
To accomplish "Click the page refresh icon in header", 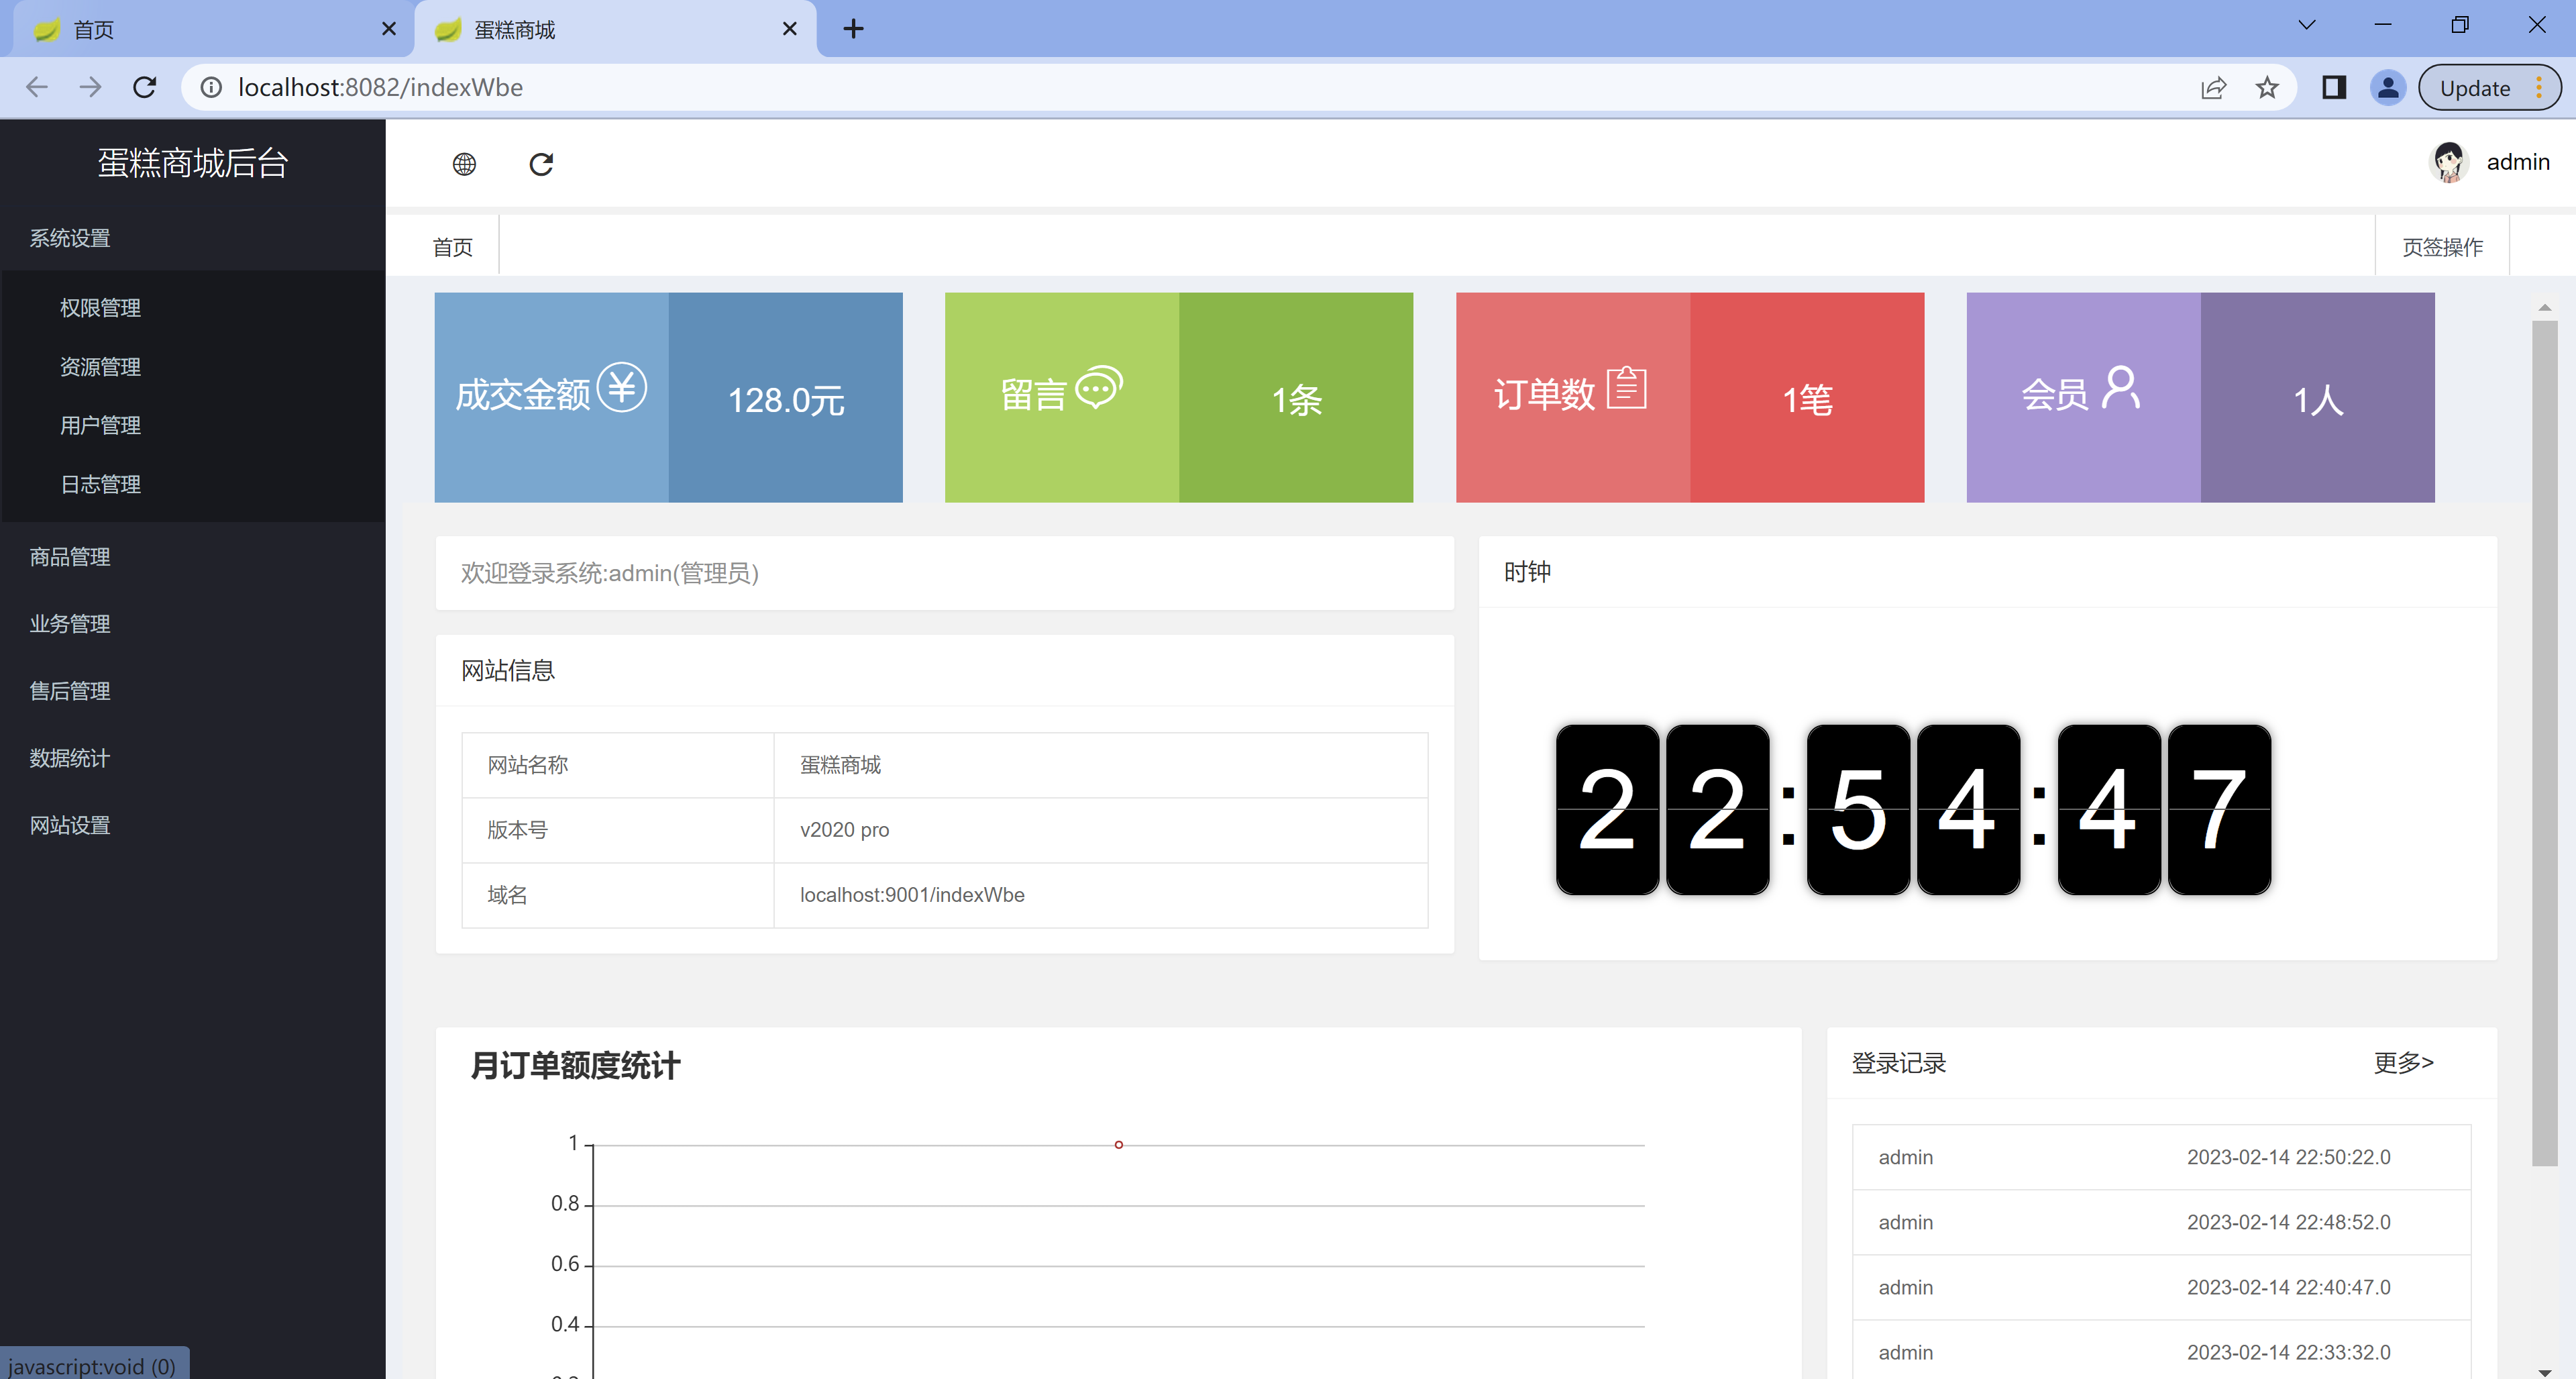I will coord(541,164).
